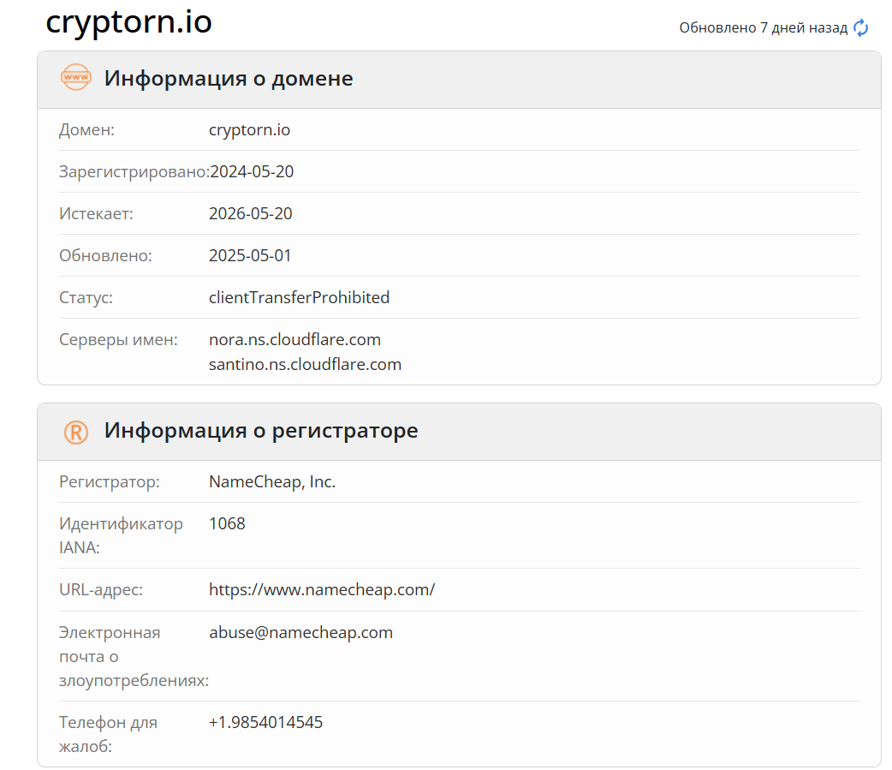
Task: Click the orange registrar R icon
Action: tap(76, 432)
